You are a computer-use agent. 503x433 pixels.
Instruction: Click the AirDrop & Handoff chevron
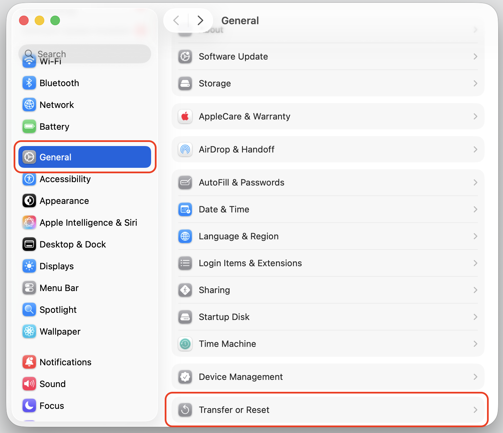click(x=475, y=149)
